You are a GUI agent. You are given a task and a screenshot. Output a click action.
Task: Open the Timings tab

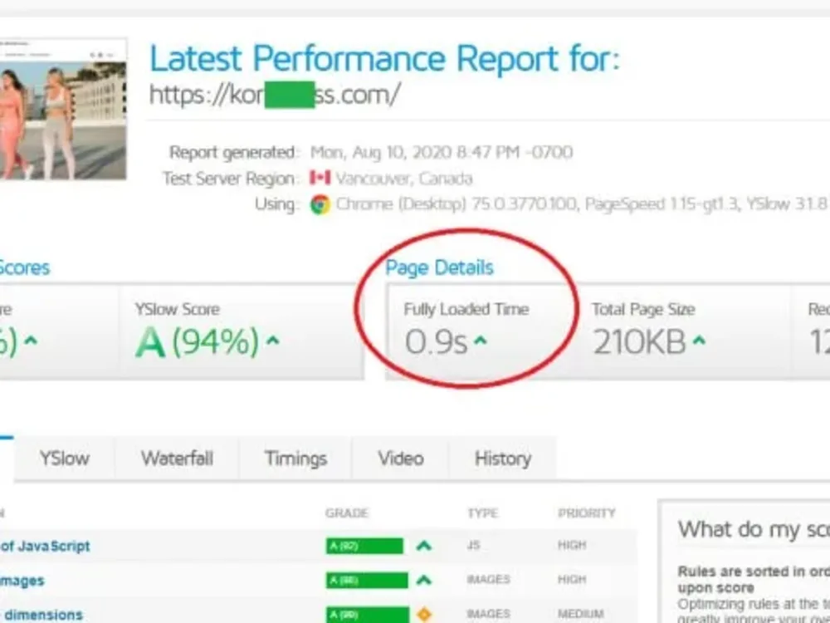pyautogui.click(x=295, y=459)
